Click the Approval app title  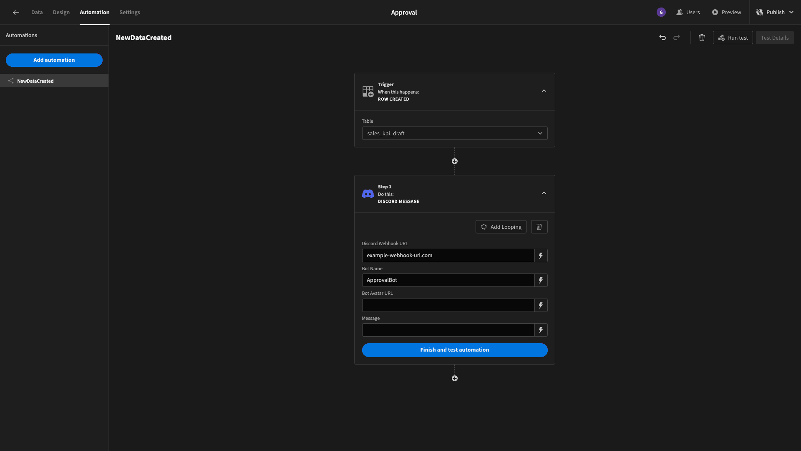coord(404,13)
